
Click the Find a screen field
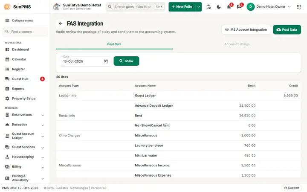(x=25, y=32)
